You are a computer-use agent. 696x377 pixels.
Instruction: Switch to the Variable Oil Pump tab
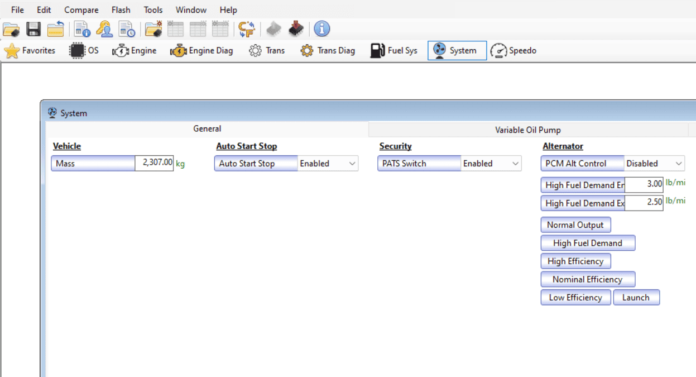(x=528, y=130)
